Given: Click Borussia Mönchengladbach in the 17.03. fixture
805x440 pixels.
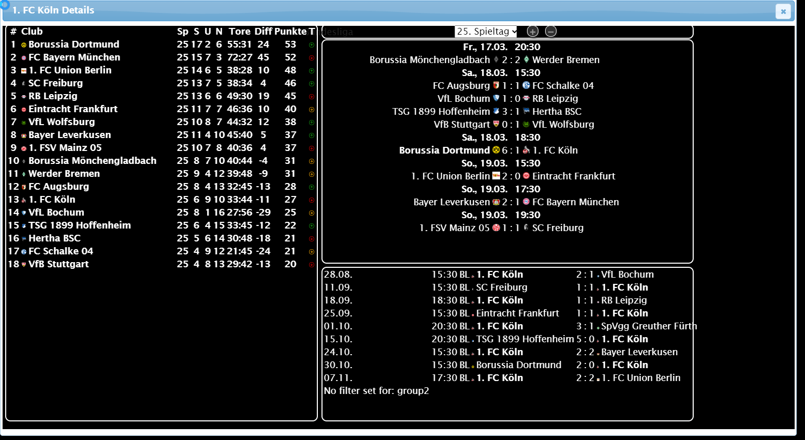Looking at the screenshot, I should [430, 60].
